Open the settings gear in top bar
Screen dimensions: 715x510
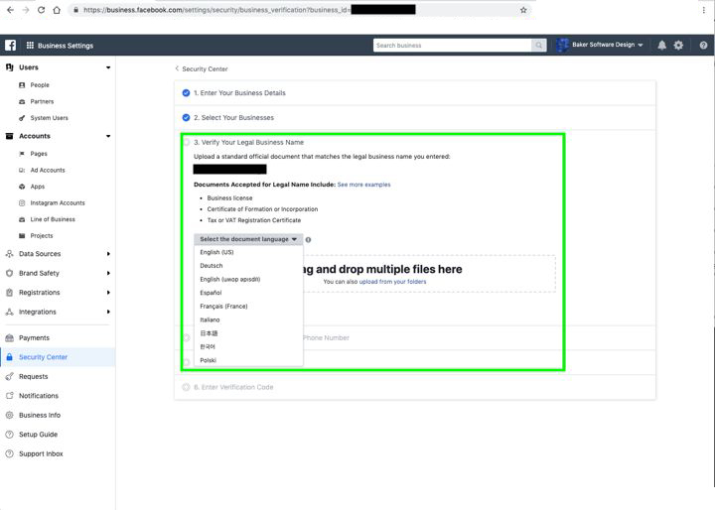pos(678,45)
